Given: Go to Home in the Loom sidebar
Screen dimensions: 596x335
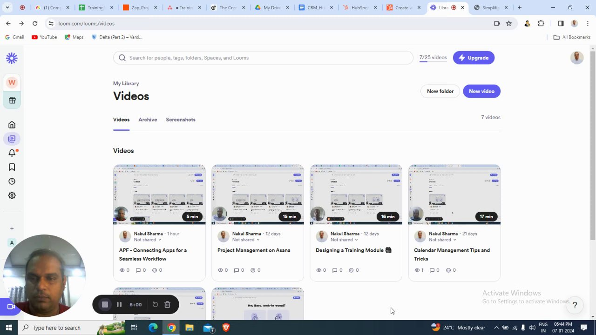Looking at the screenshot, I should (x=12, y=125).
